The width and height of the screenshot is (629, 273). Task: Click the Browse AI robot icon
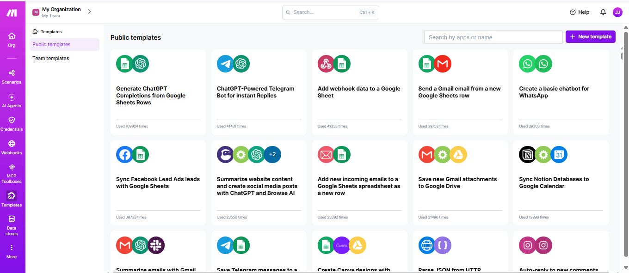click(x=225, y=154)
